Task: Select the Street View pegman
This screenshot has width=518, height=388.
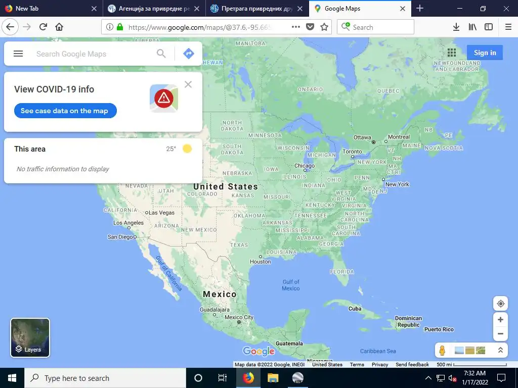Action: [442, 351]
